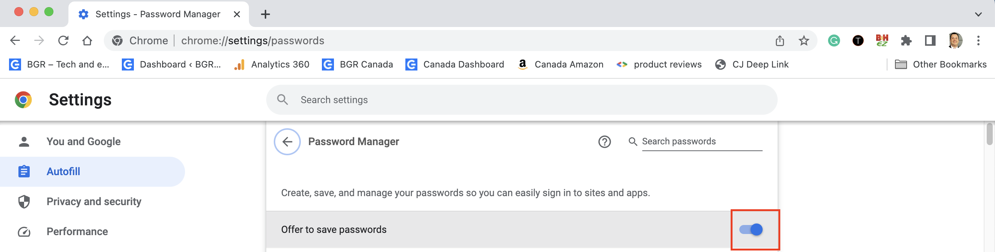The height and width of the screenshot is (252, 995).
Task: Open the Password Manager help question icon
Action: pyautogui.click(x=605, y=142)
